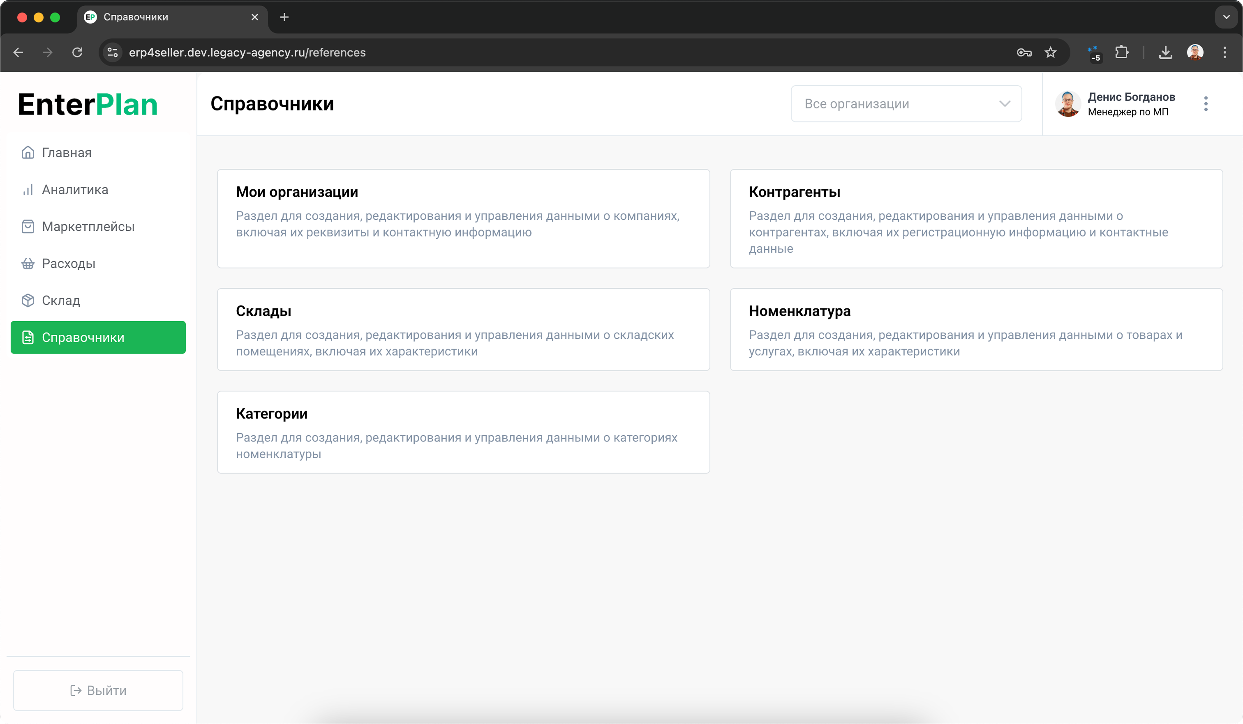Open user menu three dots next to Денис Богданов
Image resolution: width=1243 pixels, height=724 pixels.
click(x=1206, y=104)
